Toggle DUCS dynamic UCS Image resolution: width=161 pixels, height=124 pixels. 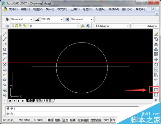[x=106, y=120]
